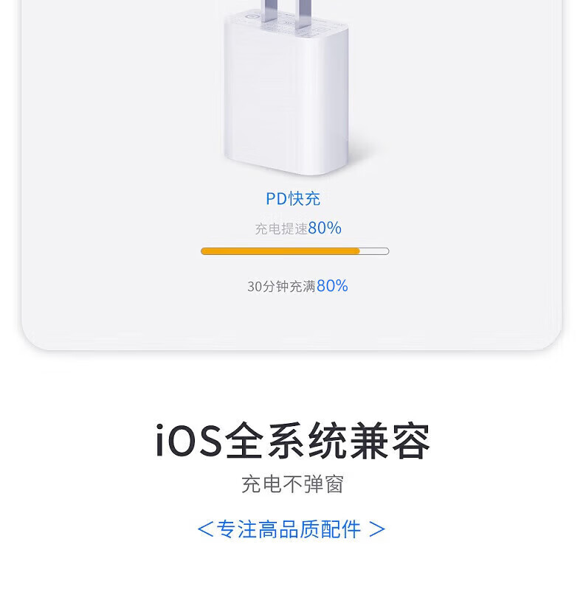
Task: Click the blue 80% after 30分钟充满
Action: (x=332, y=285)
